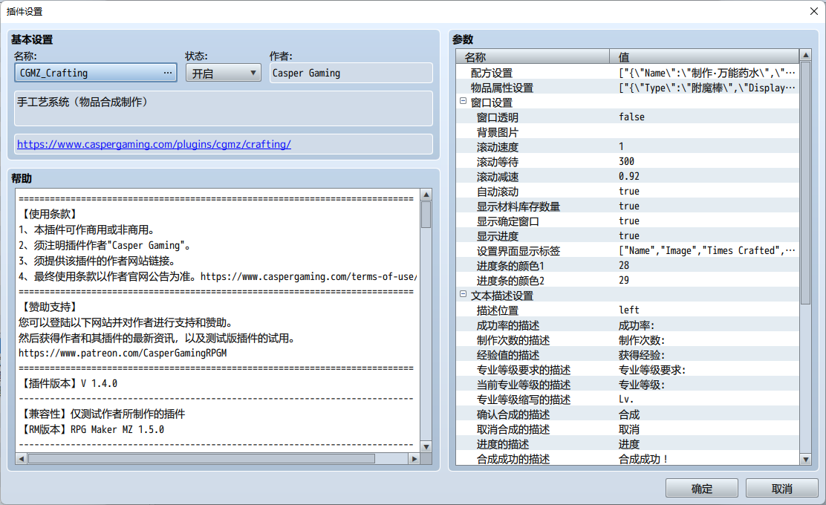This screenshot has height=505, width=826.
Task: Click the 名称 column header
Action: pyautogui.click(x=533, y=57)
